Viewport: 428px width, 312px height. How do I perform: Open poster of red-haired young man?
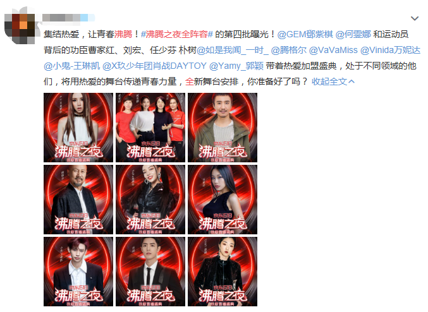click(x=78, y=272)
